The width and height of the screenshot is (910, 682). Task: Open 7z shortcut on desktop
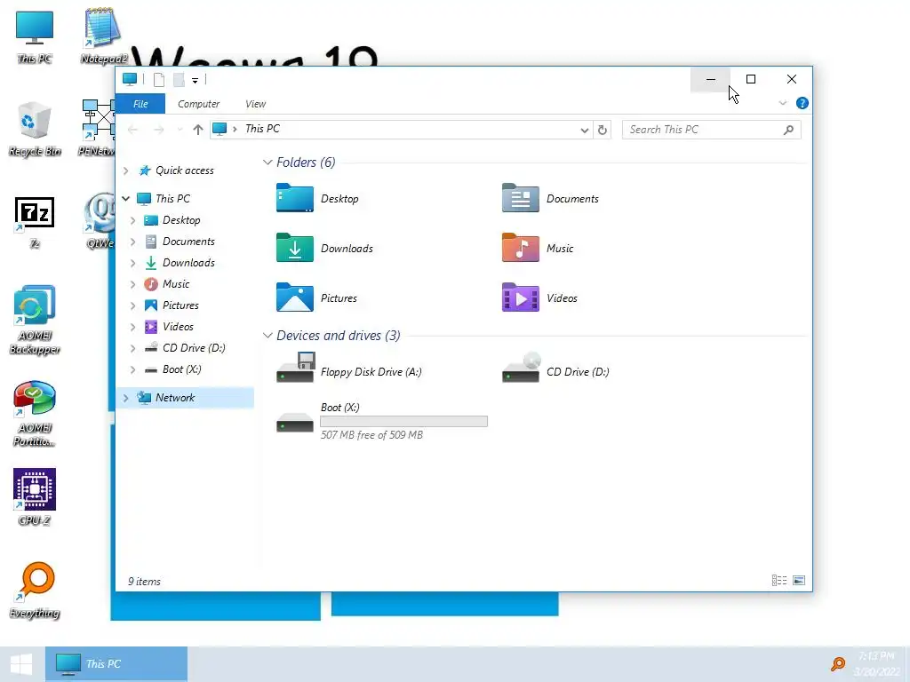click(x=35, y=223)
